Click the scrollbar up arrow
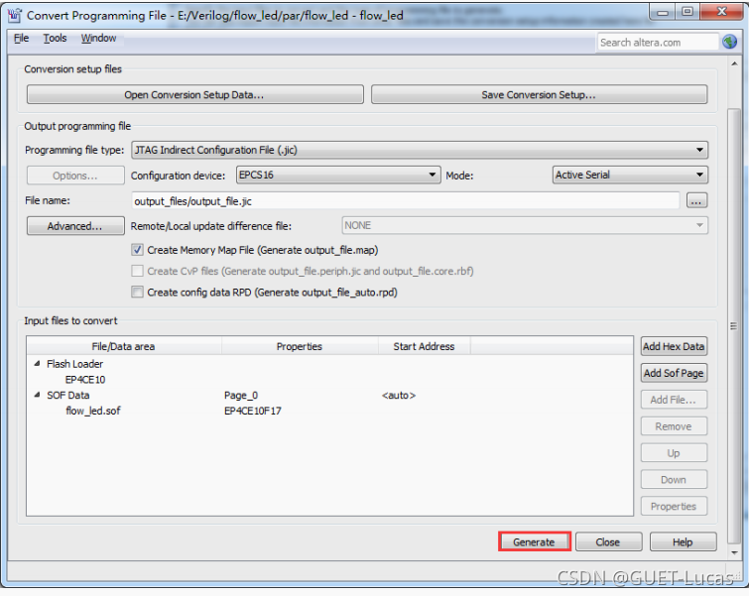 click(x=734, y=63)
